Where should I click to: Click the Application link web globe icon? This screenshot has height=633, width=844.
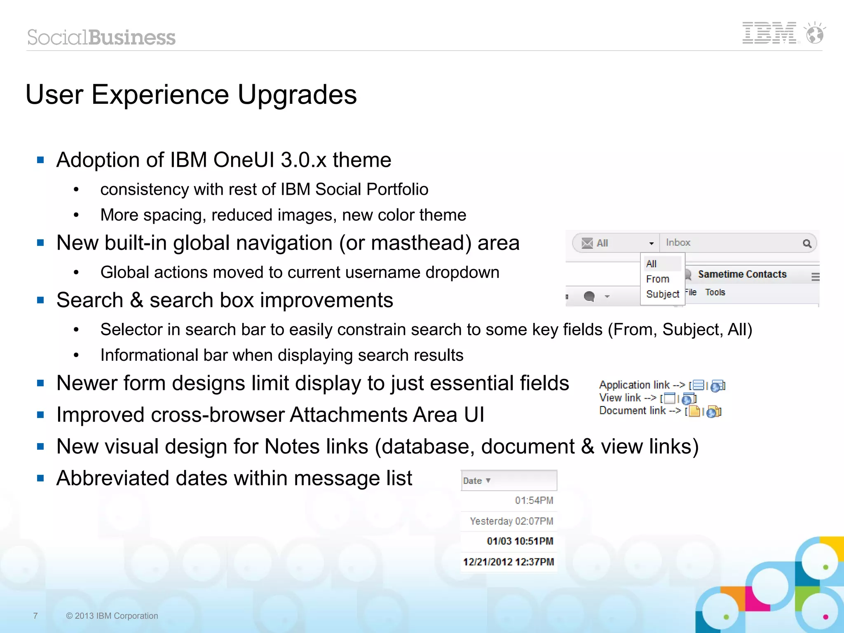coord(717,386)
